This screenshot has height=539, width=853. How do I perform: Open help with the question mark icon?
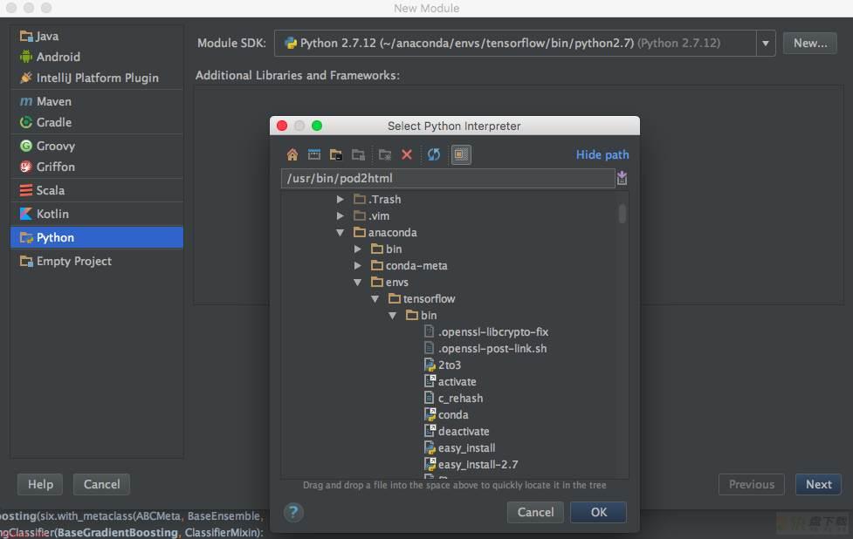point(293,512)
